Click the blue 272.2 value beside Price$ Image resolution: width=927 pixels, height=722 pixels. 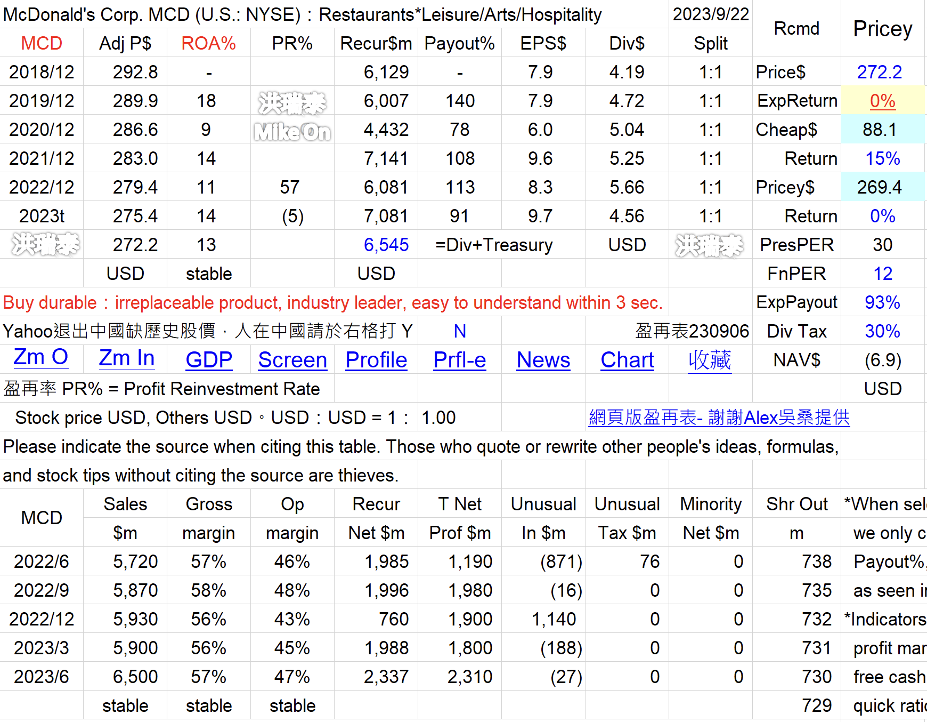(880, 72)
